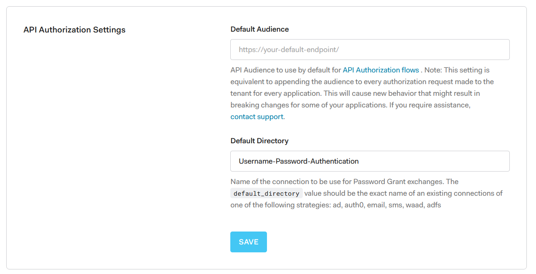
Task: Click the 'waad' strategy name text
Action: 414,205
